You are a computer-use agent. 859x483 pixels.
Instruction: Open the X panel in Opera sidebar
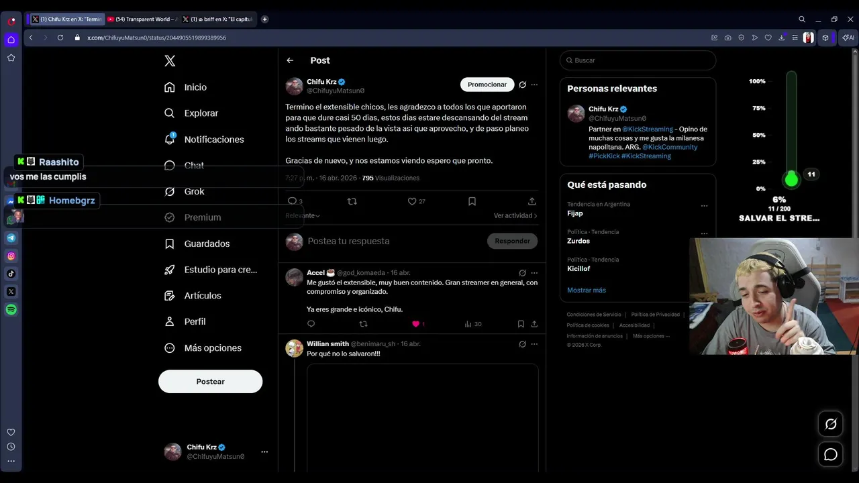coord(11,292)
